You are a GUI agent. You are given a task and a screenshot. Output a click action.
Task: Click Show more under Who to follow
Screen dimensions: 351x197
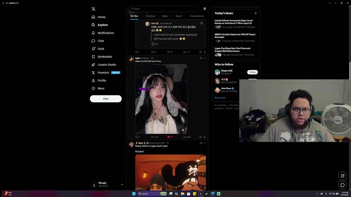pos(220,98)
